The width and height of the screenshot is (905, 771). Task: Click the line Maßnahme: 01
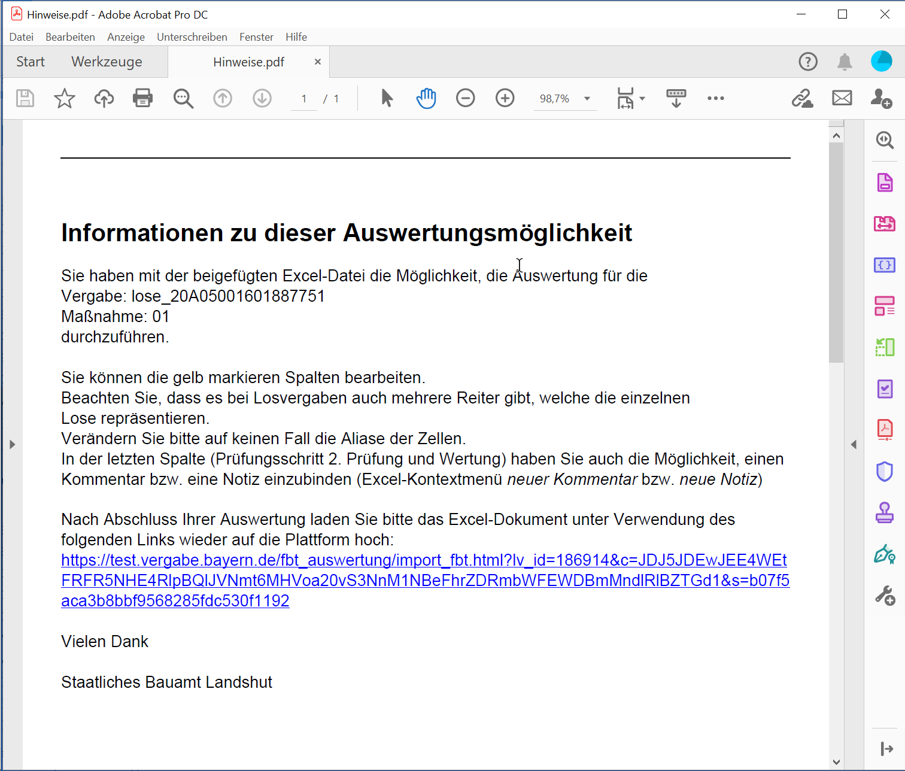[115, 317]
